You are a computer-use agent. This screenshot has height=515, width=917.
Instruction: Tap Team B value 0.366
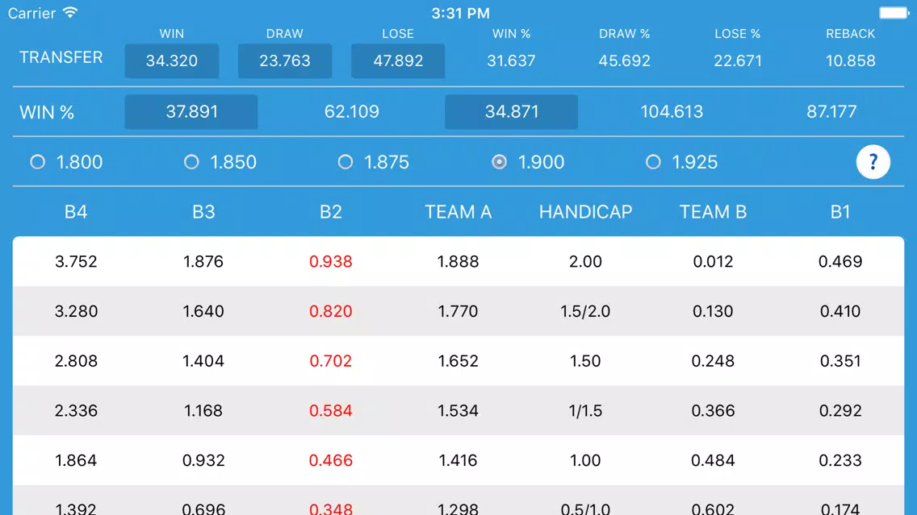click(713, 410)
